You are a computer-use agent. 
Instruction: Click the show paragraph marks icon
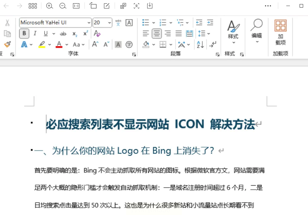click(x=213, y=44)
